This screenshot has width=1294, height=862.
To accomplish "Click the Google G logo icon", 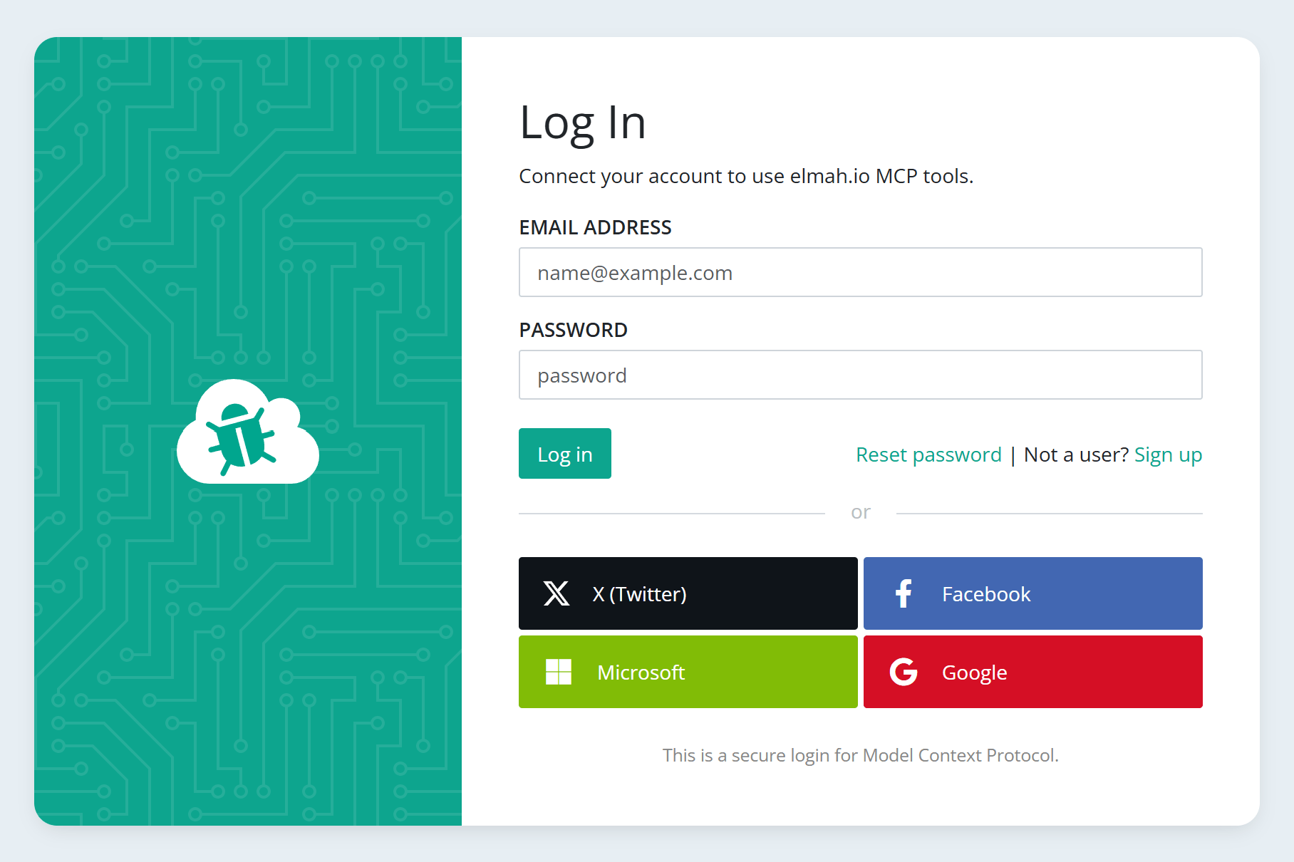I will pos(904,672).
